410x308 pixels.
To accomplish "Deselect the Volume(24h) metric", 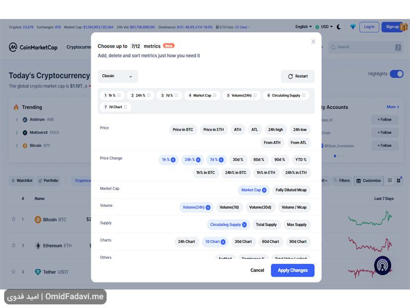I will (x=208, y=207).
